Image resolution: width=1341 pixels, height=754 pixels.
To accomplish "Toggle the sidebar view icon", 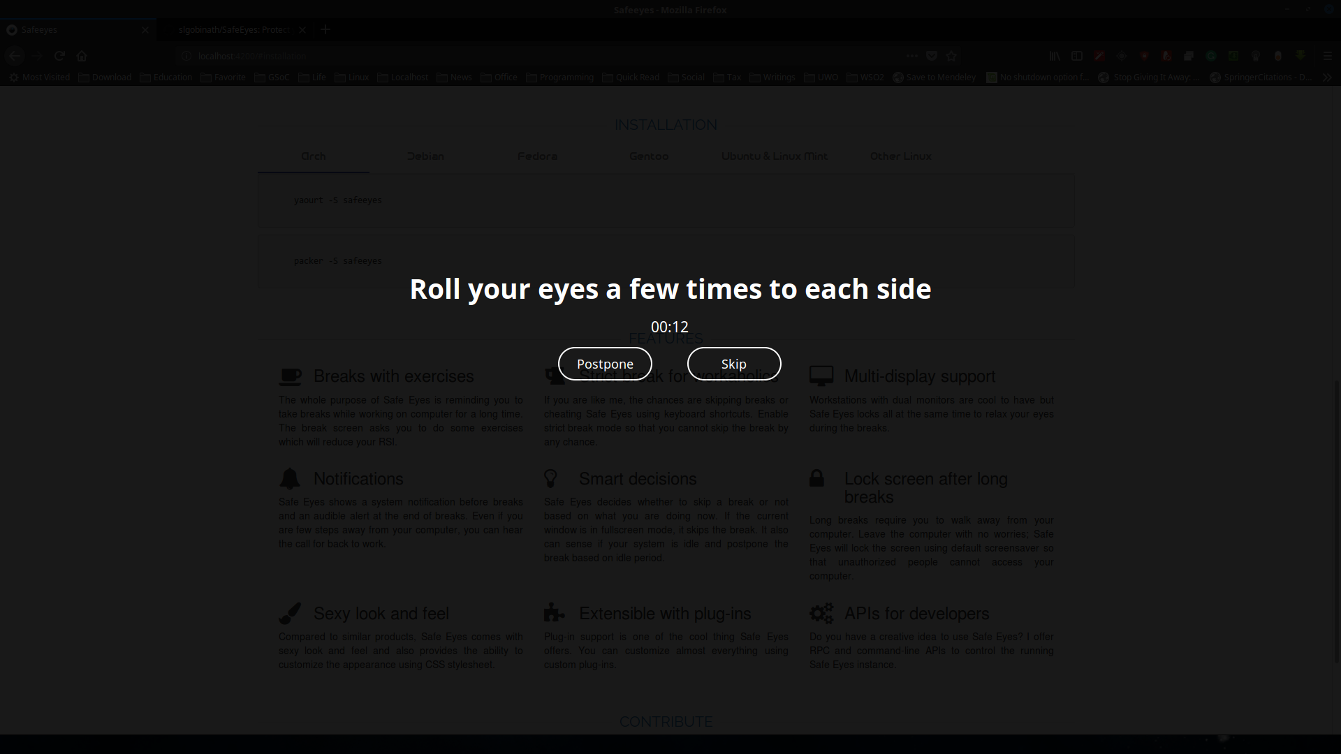I will pos(1077,56).
